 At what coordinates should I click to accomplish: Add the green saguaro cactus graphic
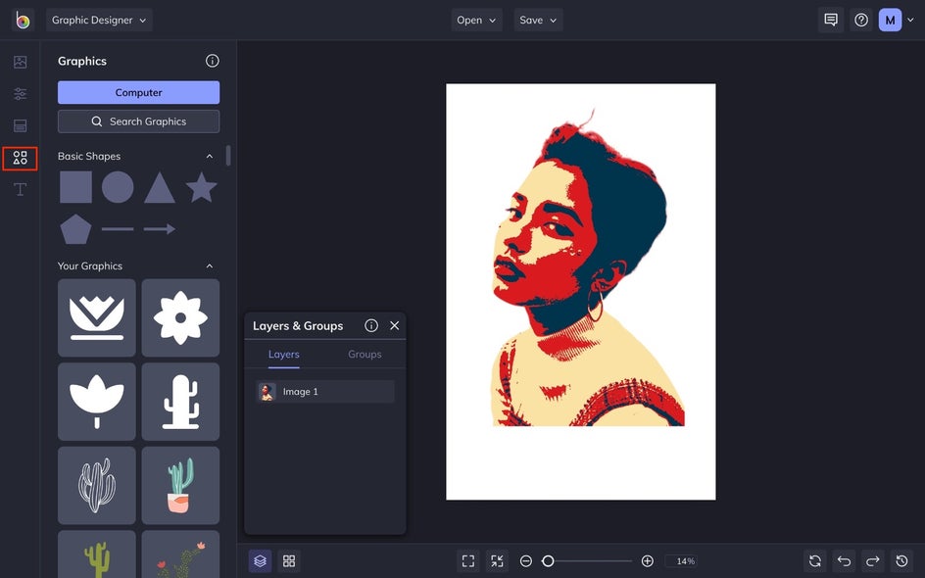[97, 554]
